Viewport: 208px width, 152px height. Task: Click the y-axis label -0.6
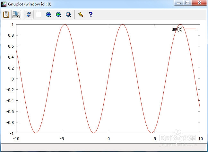[x=10, y=111]
